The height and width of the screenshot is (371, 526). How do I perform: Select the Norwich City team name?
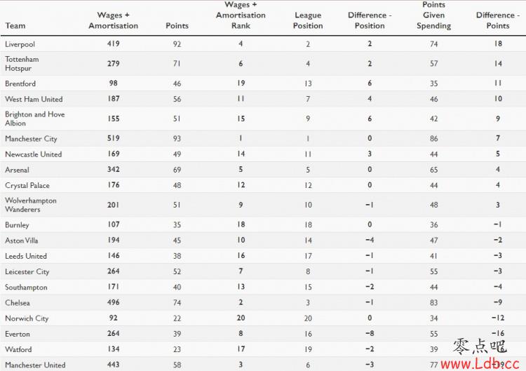click(27, 318)
